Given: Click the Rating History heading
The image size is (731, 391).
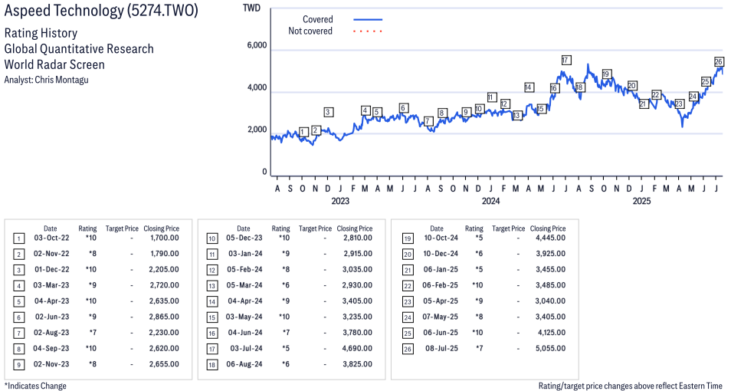Looking at the screenshot, I should (41, 33).
